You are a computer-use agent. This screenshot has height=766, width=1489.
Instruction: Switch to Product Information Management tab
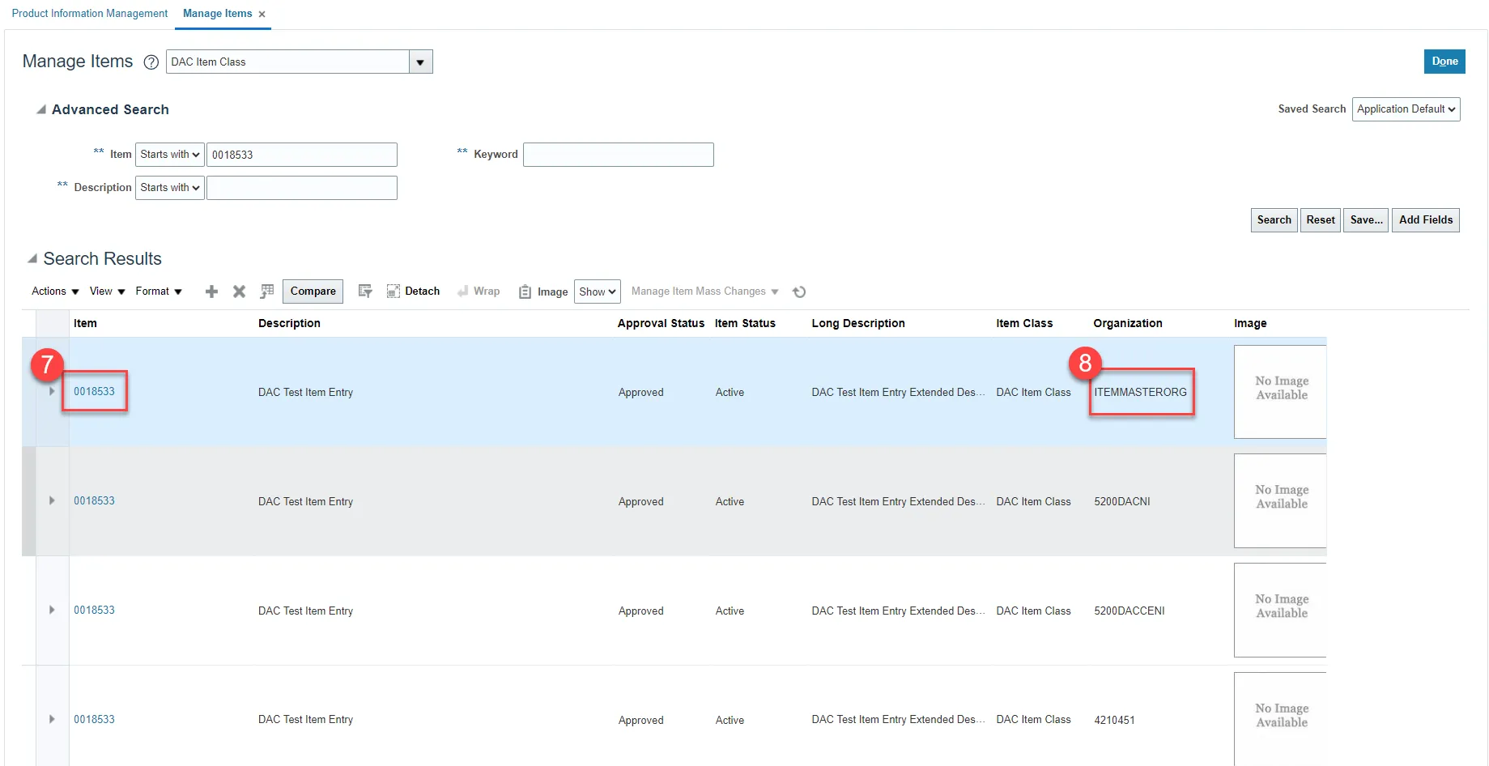point(90,14)
